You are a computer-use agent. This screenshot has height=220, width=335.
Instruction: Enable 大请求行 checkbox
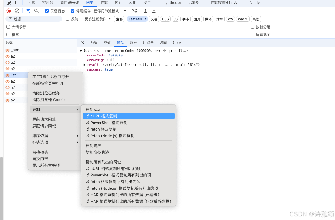(x=8, y=27)
